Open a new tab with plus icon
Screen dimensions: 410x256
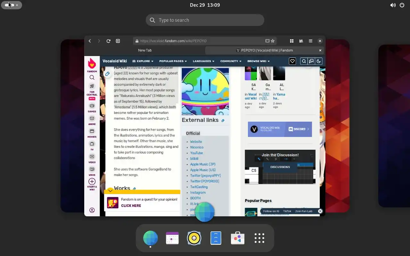pyautogui.click(x=118, y=41)
